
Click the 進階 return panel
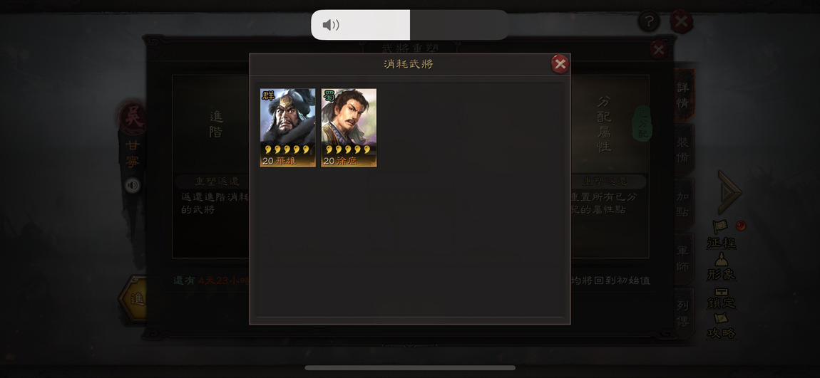pos(211,167)
